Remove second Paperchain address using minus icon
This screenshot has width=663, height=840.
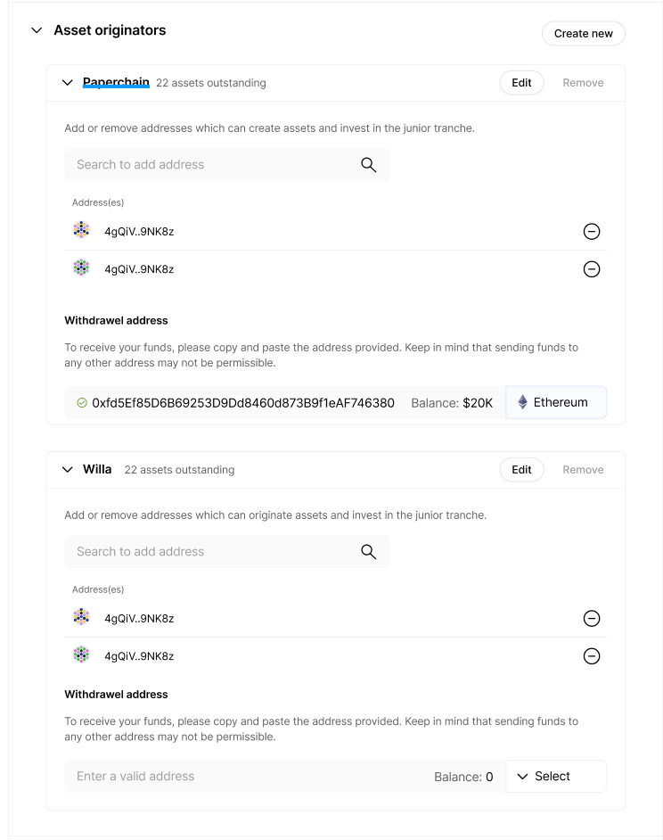[591, 268]
